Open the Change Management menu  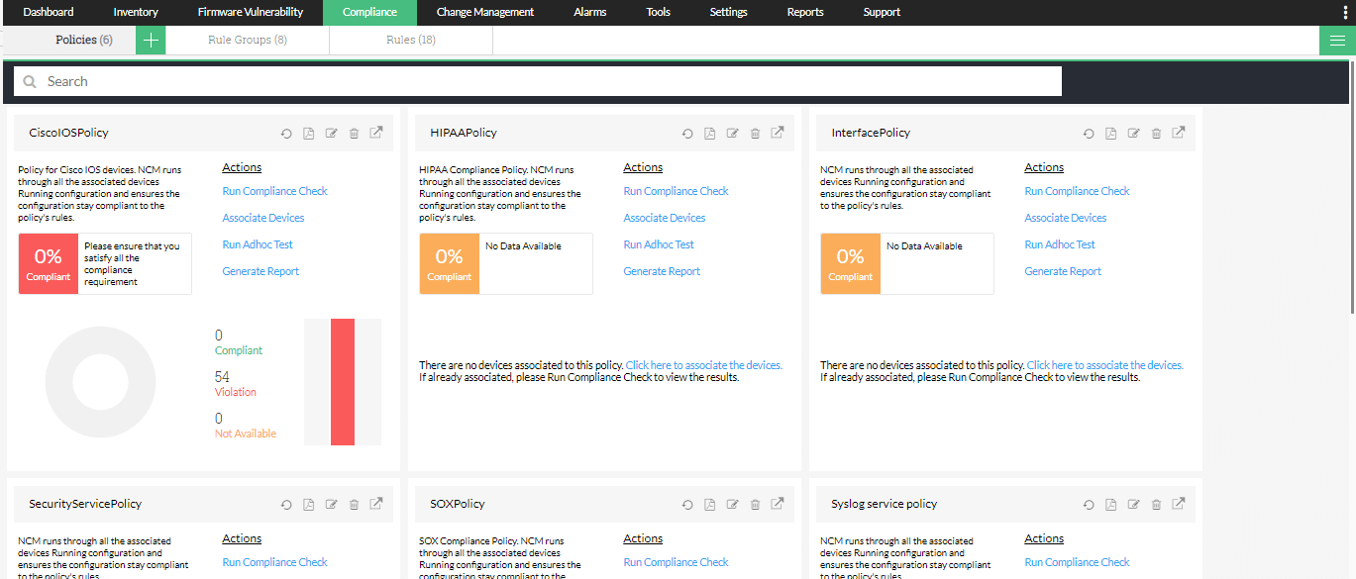click(484, 11)
